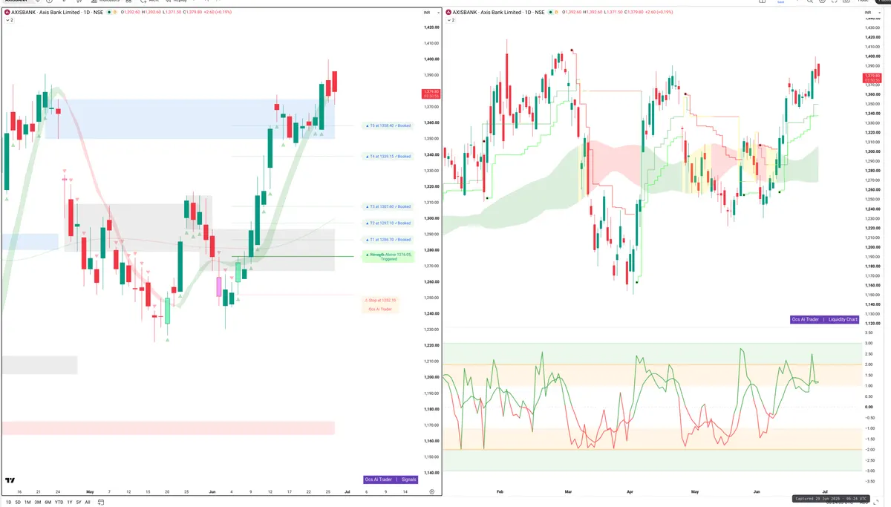Click the orange D data indicator in right chart
The image size is (891, 507).
click(x=555, y=13)
